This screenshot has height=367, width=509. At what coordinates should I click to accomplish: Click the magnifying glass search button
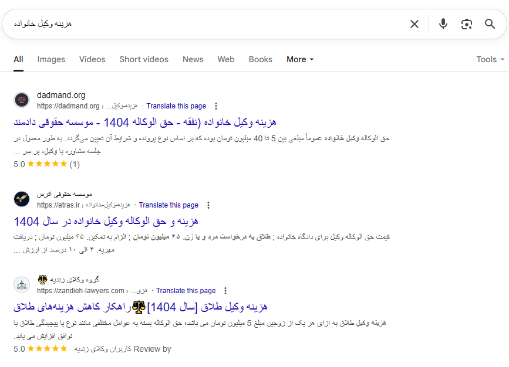point(490,24)
